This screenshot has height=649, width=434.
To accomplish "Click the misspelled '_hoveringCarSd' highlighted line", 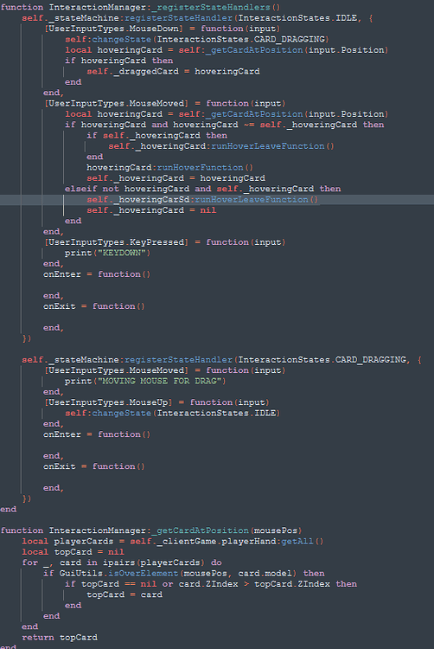I will click(202, 200).
